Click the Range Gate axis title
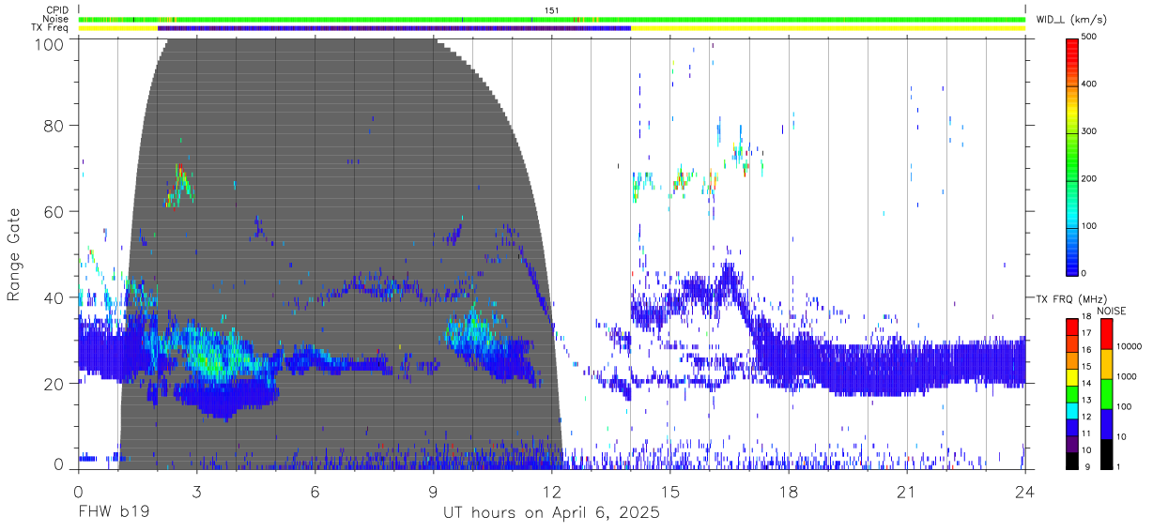Screen dimensions: 1153x532 (x=14, y=254)
